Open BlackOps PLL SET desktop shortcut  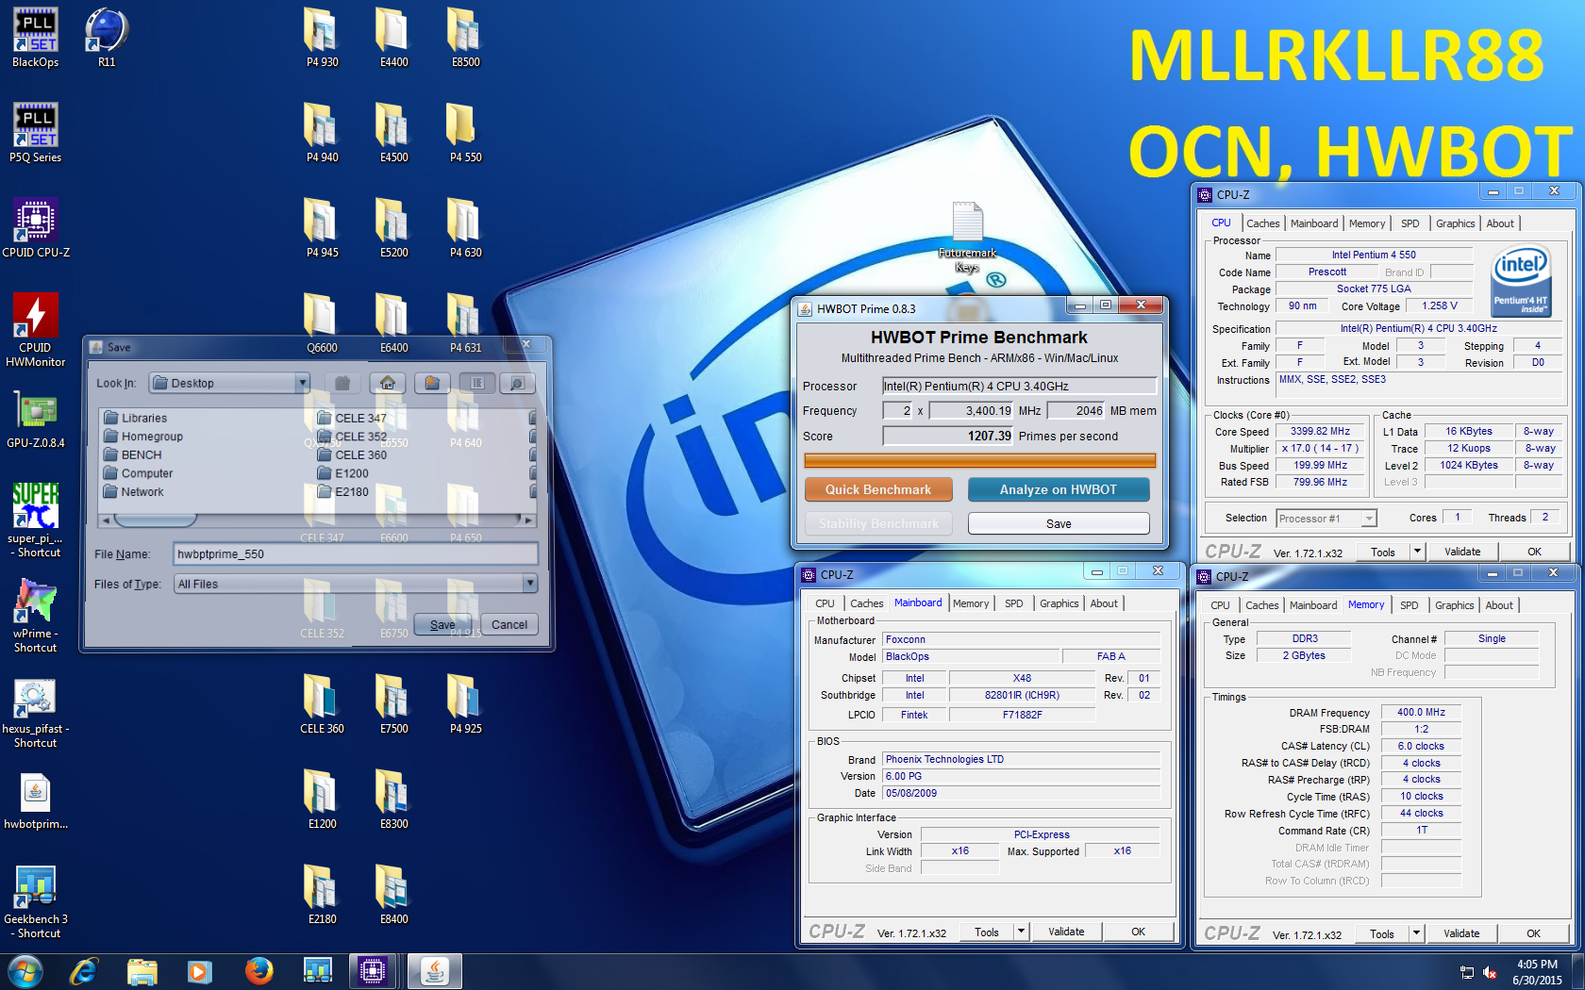(x=36, y=39)
